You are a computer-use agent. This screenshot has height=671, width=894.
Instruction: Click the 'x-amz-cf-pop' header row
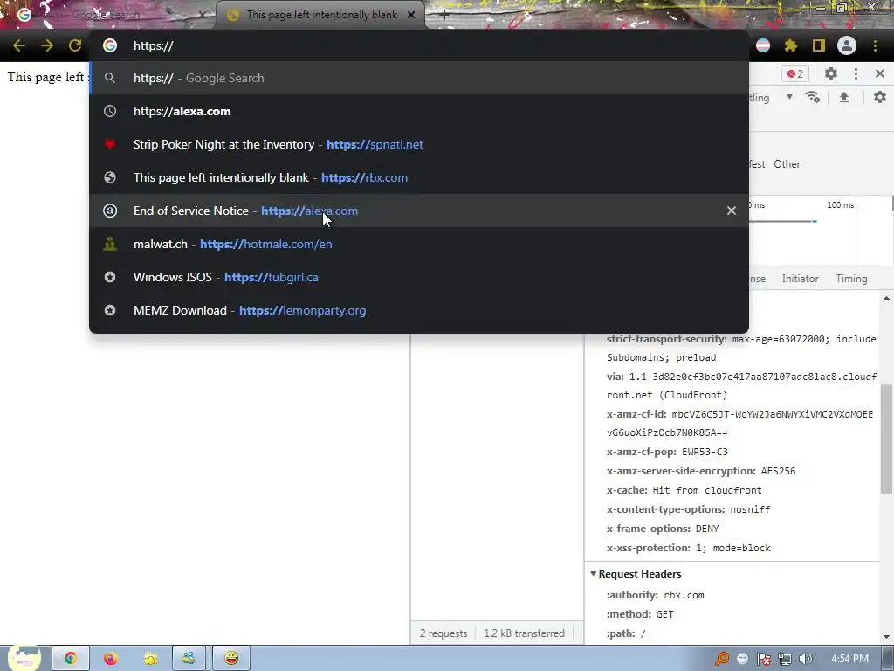(667, 452)
